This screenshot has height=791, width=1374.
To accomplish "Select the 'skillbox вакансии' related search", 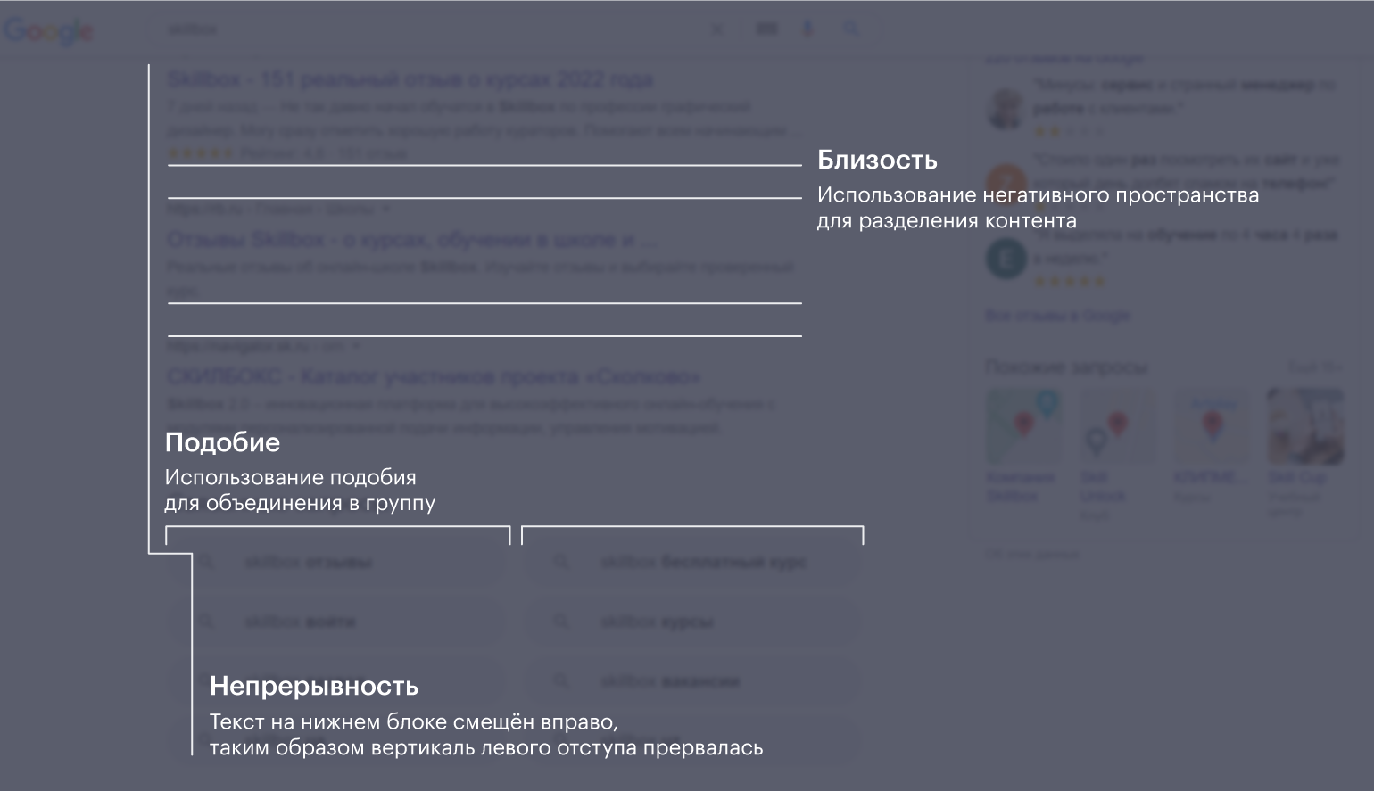I will point(669,681).
